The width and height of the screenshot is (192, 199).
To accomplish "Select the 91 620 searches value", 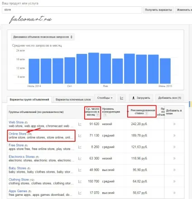I will pos(94,124).
